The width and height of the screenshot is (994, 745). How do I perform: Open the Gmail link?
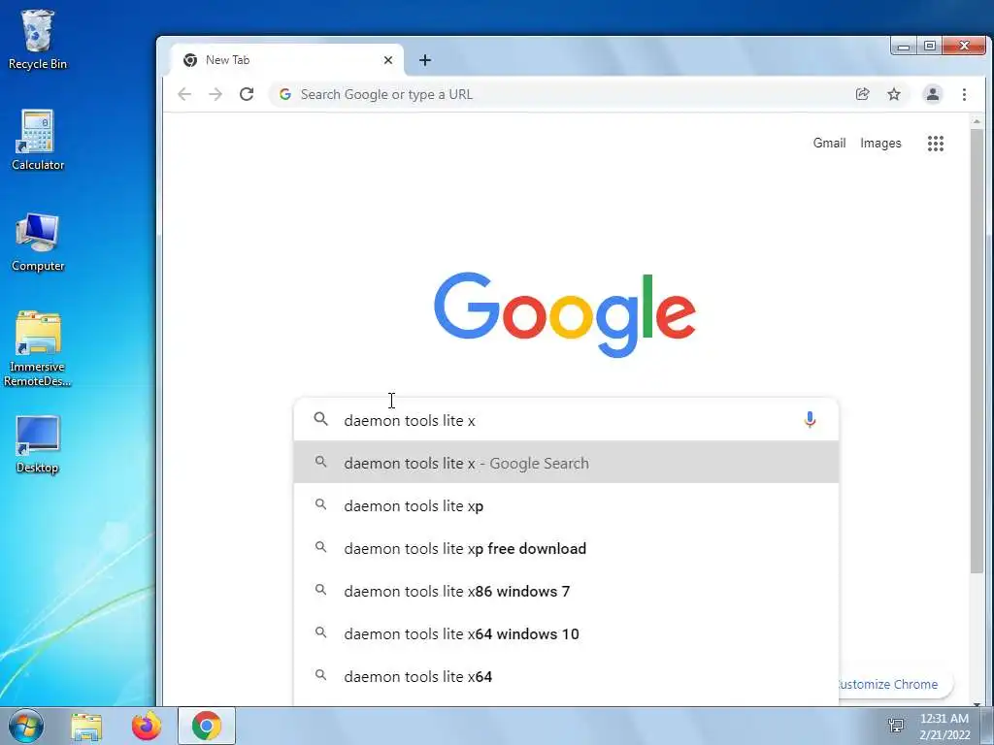click(829, 144)
